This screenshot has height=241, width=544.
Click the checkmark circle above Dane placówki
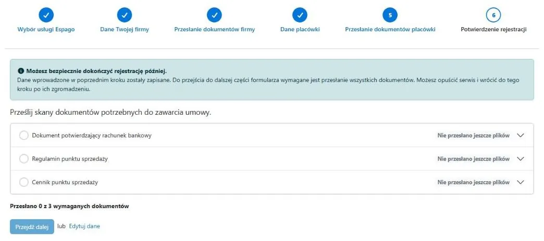point(300,15)
